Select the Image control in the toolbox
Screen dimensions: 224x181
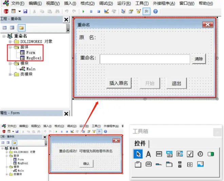pyautogui.click(x=200, y=164)
